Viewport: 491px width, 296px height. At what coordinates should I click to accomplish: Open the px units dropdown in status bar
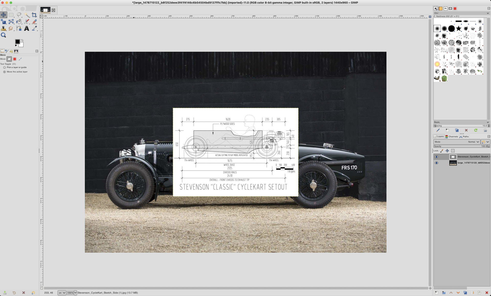62,293
